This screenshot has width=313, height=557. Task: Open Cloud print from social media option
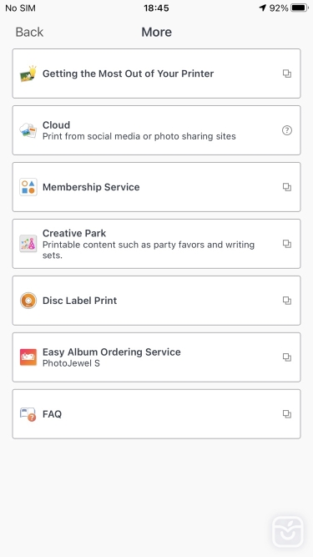click(157, 130)
